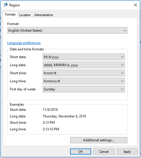The image size is (141, 158).
Task: Open the Format English (United States) dropdown
Action: (x=67, y=31)
